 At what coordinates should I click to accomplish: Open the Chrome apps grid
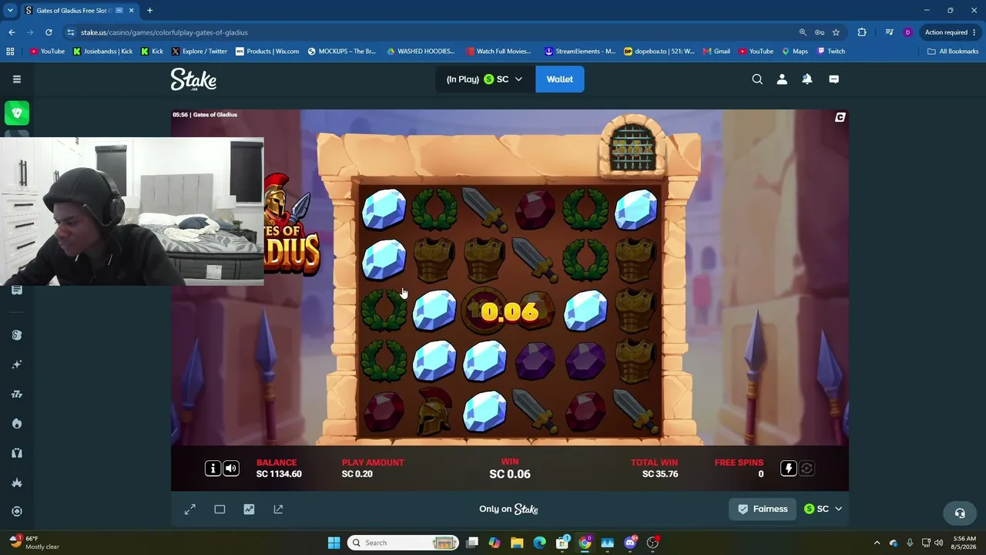[x=10, y=52]
